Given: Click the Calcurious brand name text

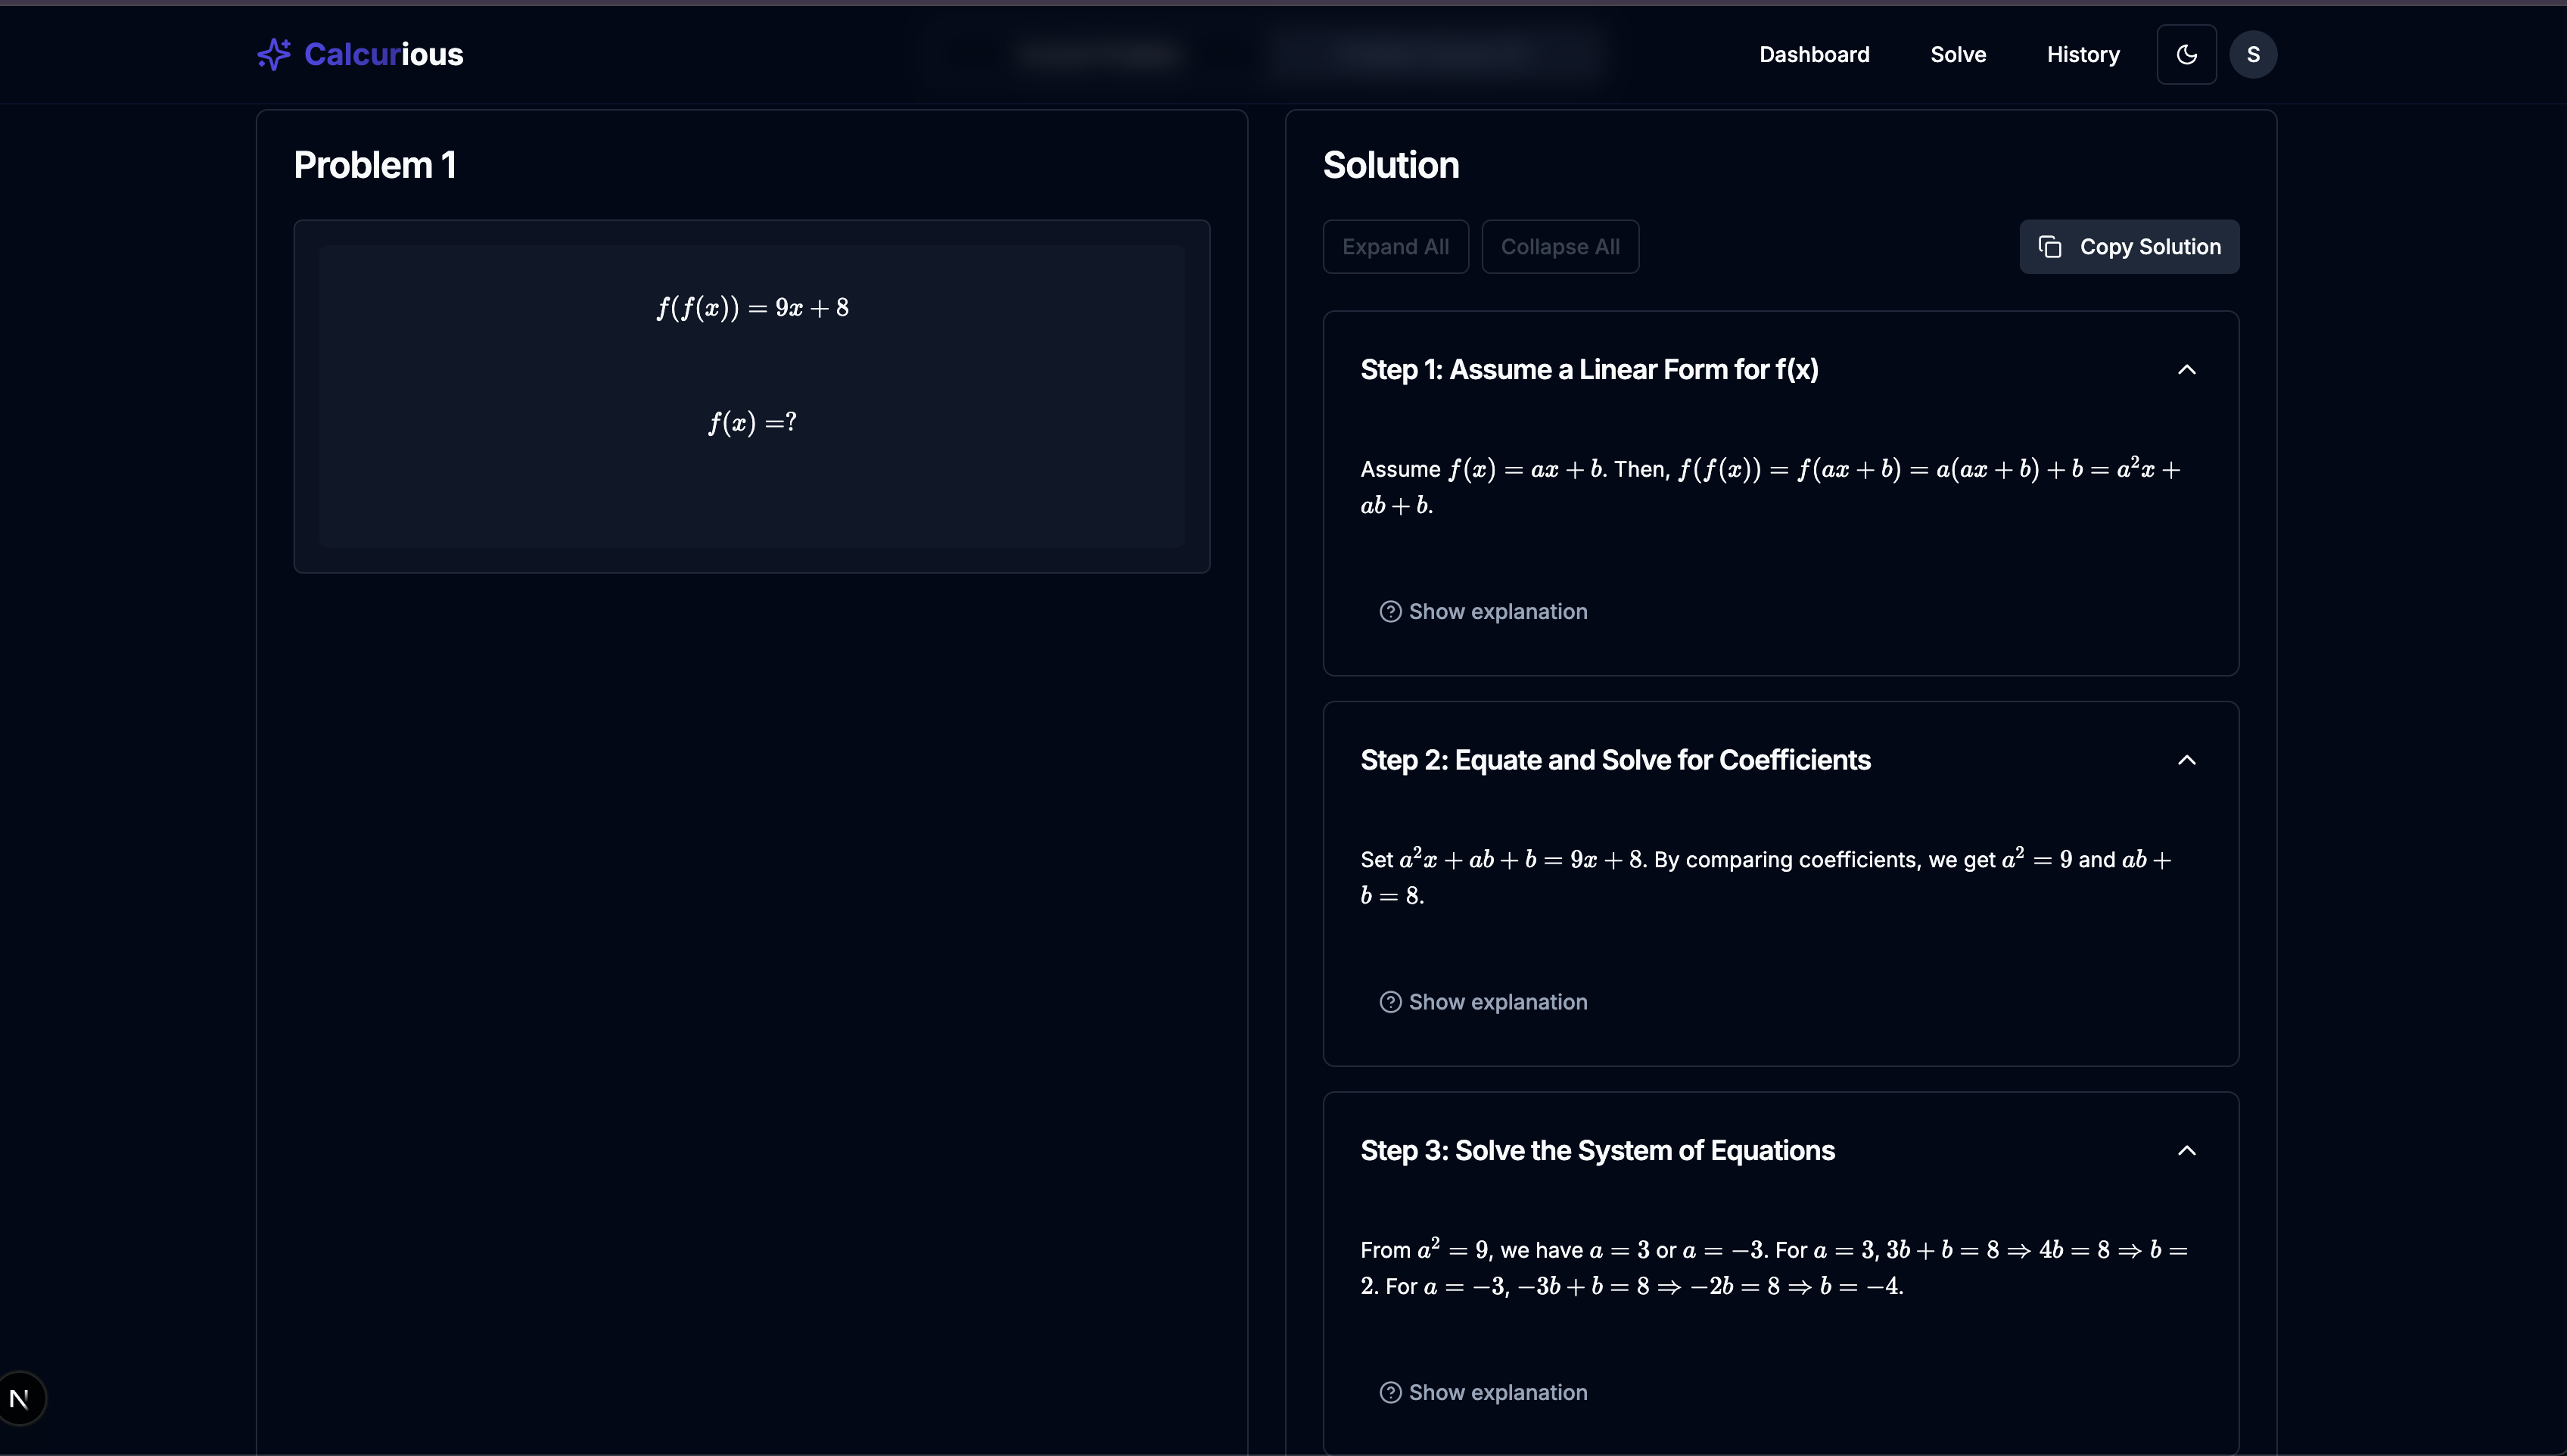Looking at the screenshot, I should [383, 54].
